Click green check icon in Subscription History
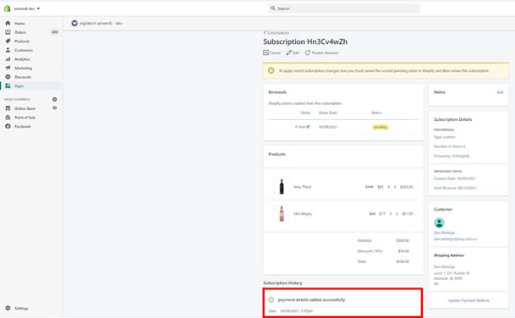The image size is (515, 318). point(271,299)
